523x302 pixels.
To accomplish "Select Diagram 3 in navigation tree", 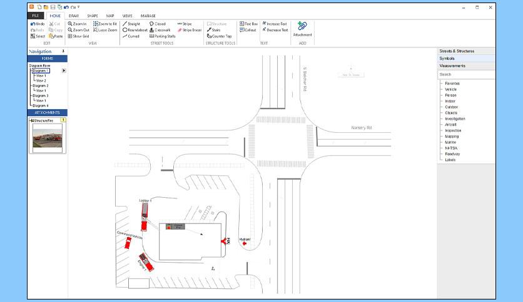I will click(41, 95).
